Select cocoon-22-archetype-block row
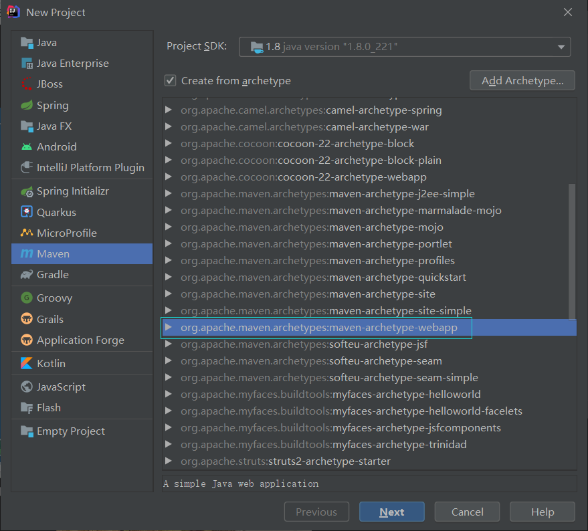This screenshot has width=588, height=531. tap(369, 143)
